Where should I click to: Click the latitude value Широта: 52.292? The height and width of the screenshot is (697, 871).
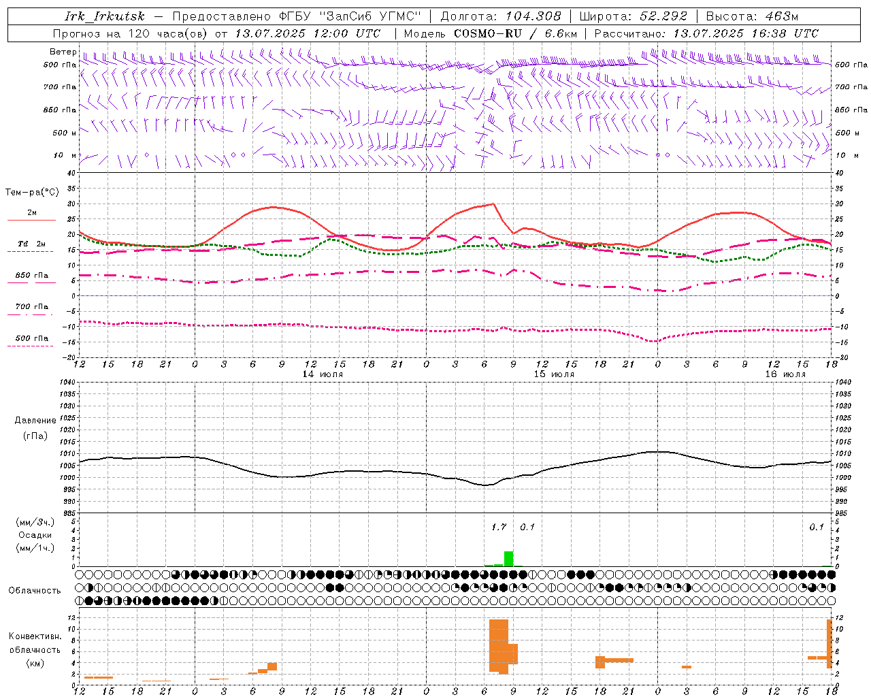tap(634, 16)
